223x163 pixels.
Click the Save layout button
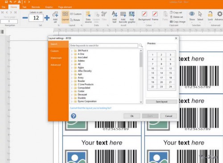pyautogui.click(x=161, y=102)
